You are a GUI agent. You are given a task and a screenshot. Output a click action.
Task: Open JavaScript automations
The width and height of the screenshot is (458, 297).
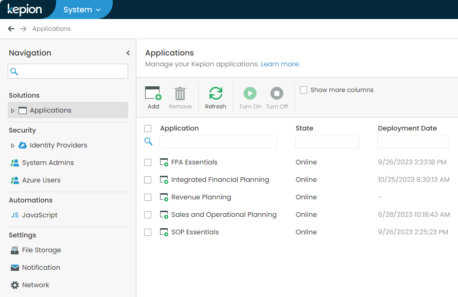[40, 215]
